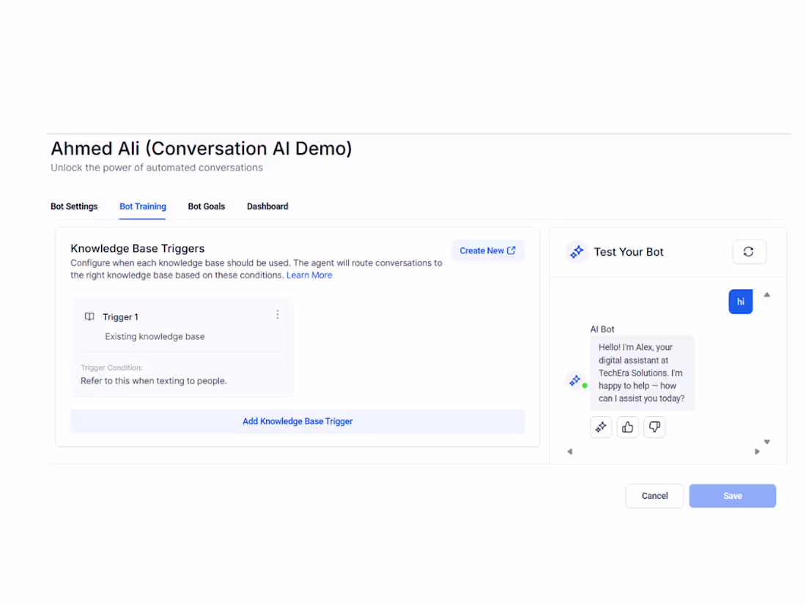Click the Trigger 1 book icon
This screenshot has width=806, height=605.
[89, 316]
